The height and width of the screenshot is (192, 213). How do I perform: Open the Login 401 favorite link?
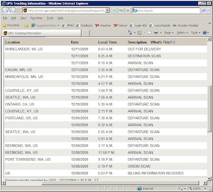[x=138, y=26]
